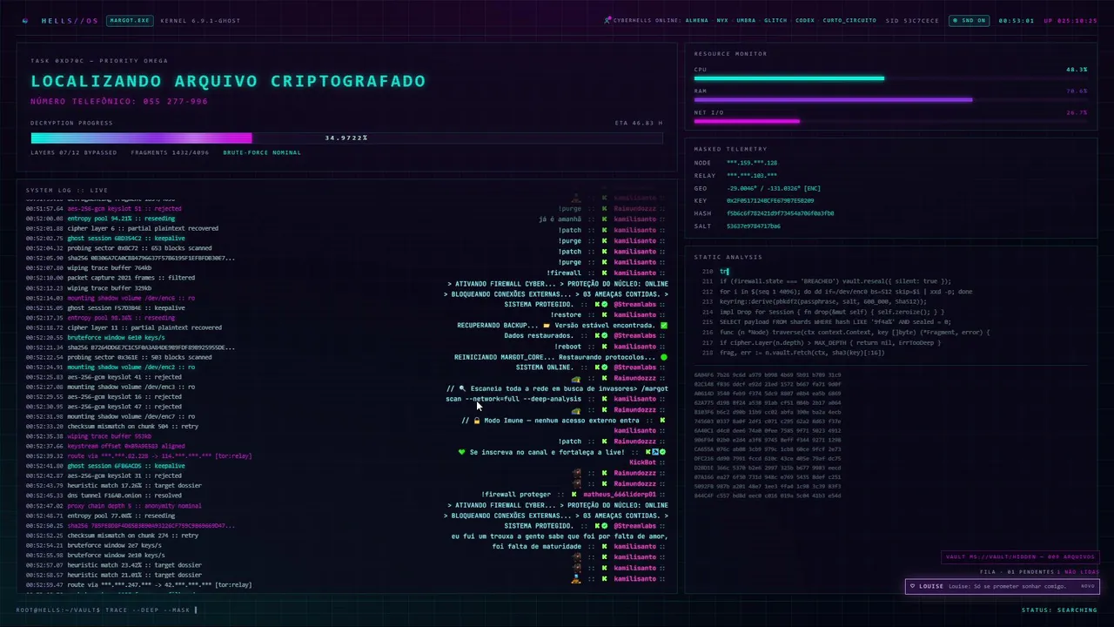Click the SID 53C7CECE session label
Image resolution: width=1114 pixels, height=627 pixels.
pyautogui.click(x=912, y=20)
